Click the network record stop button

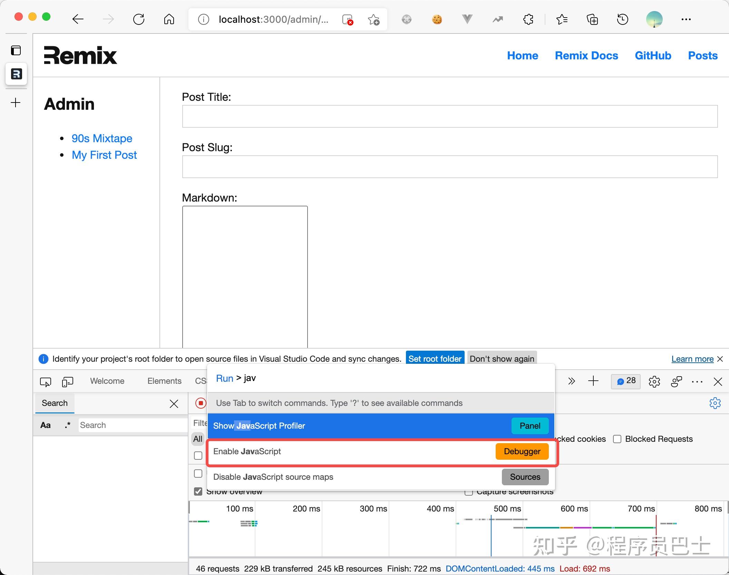pos(201,403)
